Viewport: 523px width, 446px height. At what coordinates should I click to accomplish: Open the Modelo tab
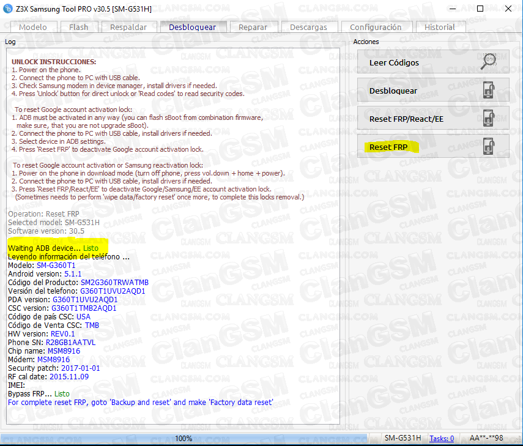pos(34,27)
